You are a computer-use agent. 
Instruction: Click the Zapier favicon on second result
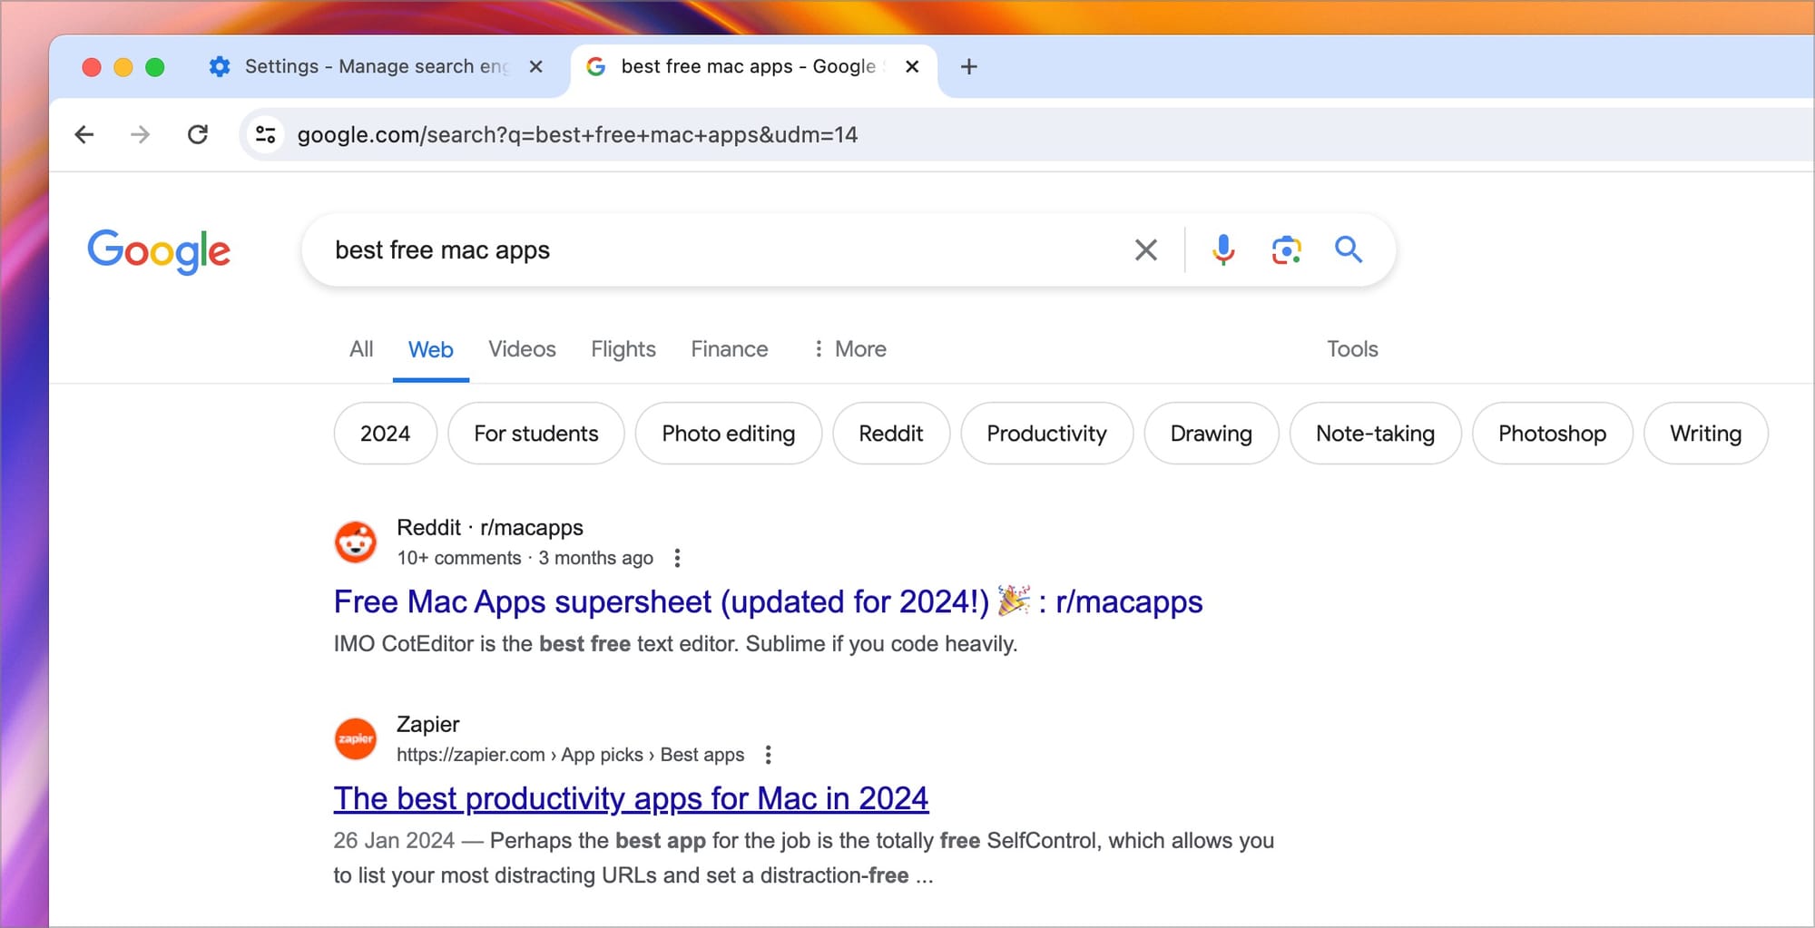click(356, 738)
